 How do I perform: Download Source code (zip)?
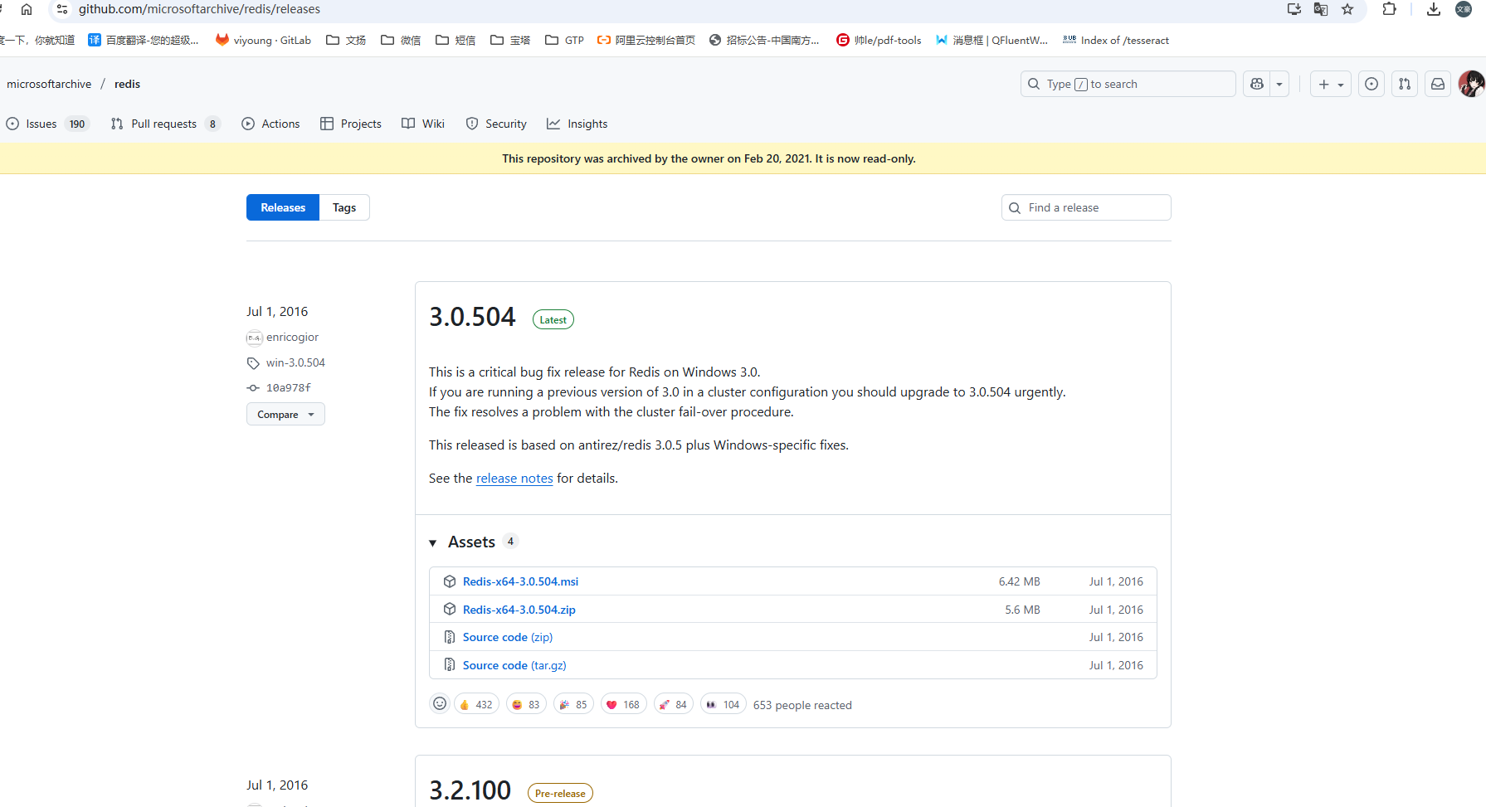[x=508, y=637]
